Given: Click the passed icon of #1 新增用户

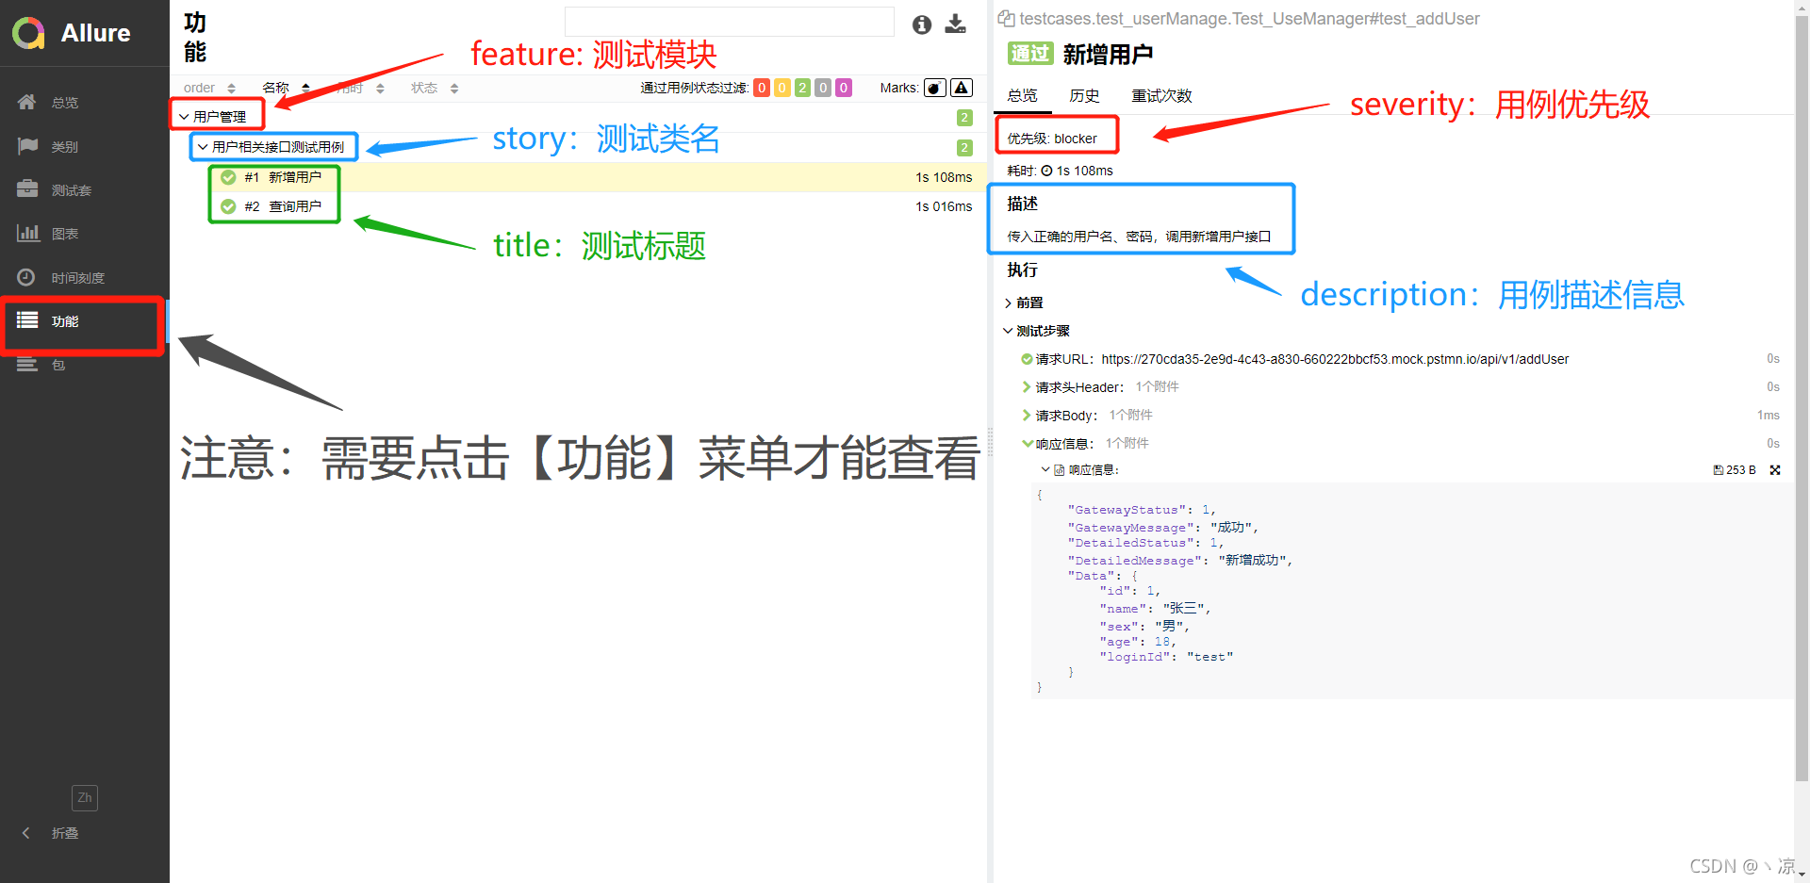Looking at the screenshot, I should 228,177.
